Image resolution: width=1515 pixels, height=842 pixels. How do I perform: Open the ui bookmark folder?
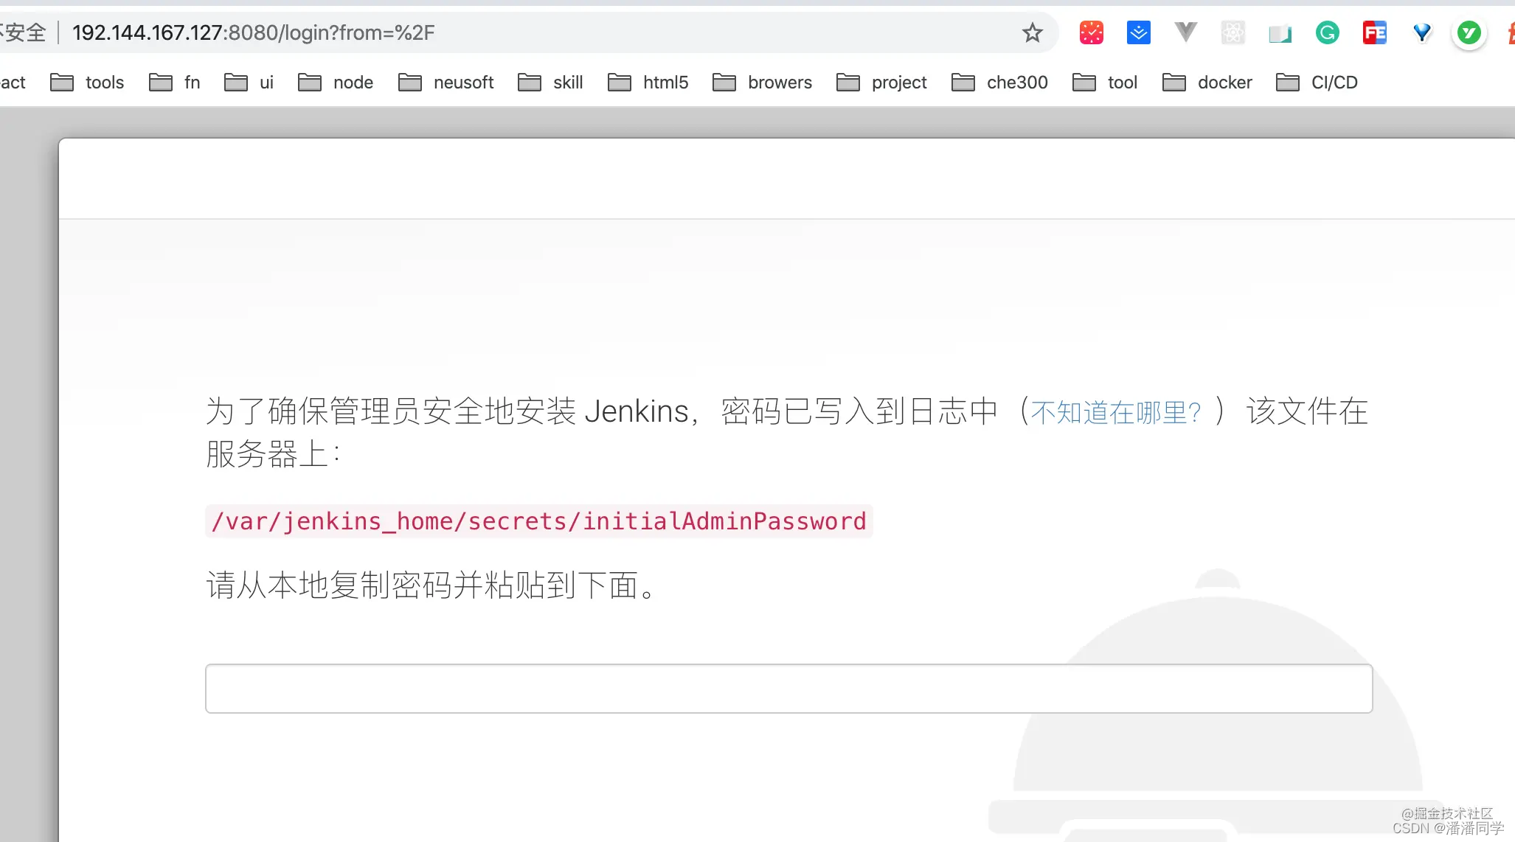pos(249,83)
